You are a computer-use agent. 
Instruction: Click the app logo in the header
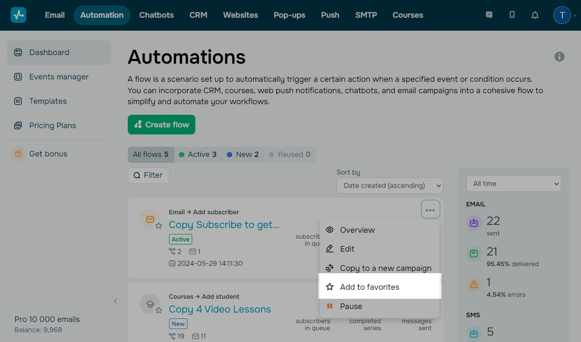[18, 15]
